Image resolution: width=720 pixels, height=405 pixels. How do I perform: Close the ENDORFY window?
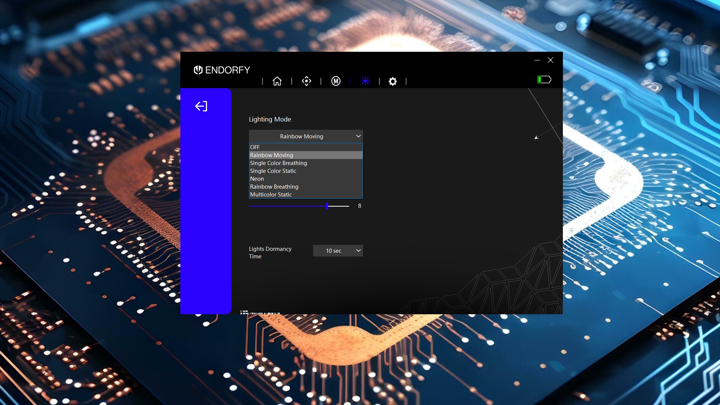[550, 60]
